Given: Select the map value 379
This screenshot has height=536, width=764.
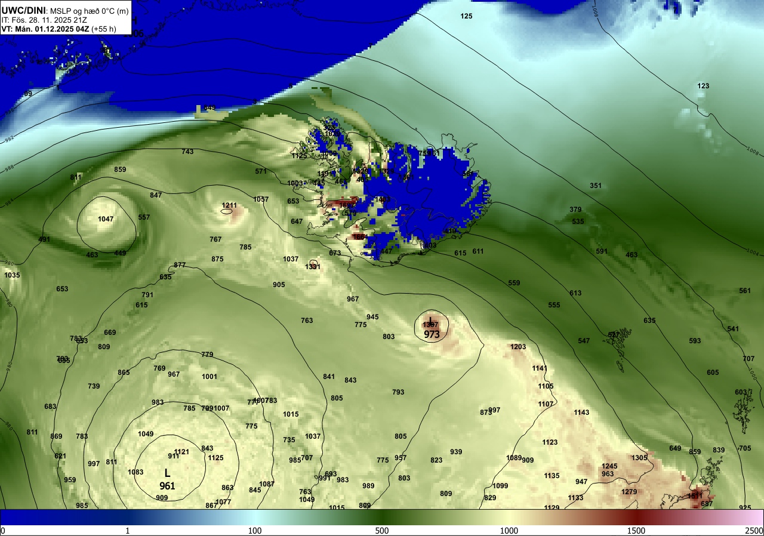Looking at the screenshot, I should pos(575,210).
